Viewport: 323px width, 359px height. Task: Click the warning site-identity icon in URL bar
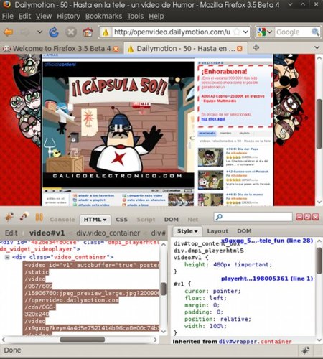106,32
